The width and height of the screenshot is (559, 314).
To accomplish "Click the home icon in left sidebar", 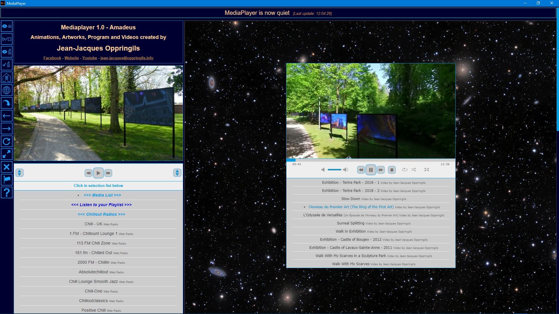I will [x=6, y=78].
